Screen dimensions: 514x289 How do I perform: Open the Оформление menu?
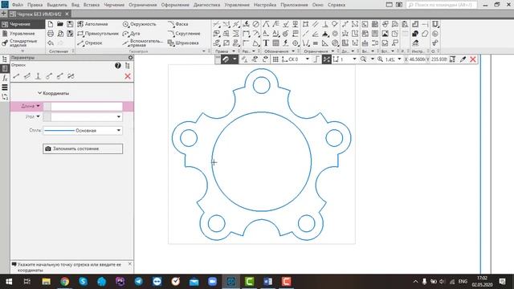click(x=175, y=5)
